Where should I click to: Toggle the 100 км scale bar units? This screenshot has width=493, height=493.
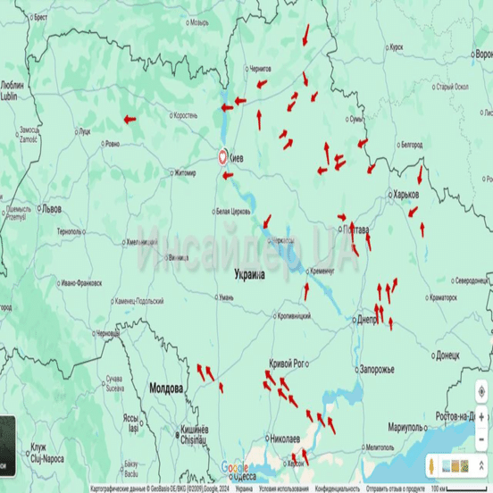point(459,489)
